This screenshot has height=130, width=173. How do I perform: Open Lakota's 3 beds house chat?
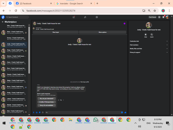pos(14,99)
